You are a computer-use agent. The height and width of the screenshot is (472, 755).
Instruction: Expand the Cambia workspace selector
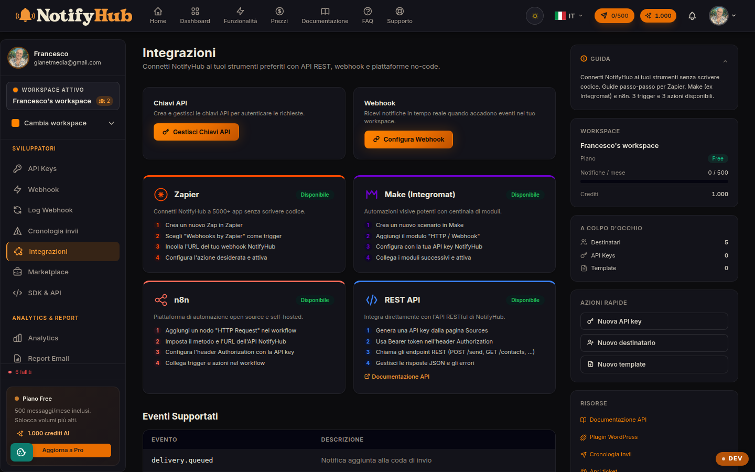[63, 123]
